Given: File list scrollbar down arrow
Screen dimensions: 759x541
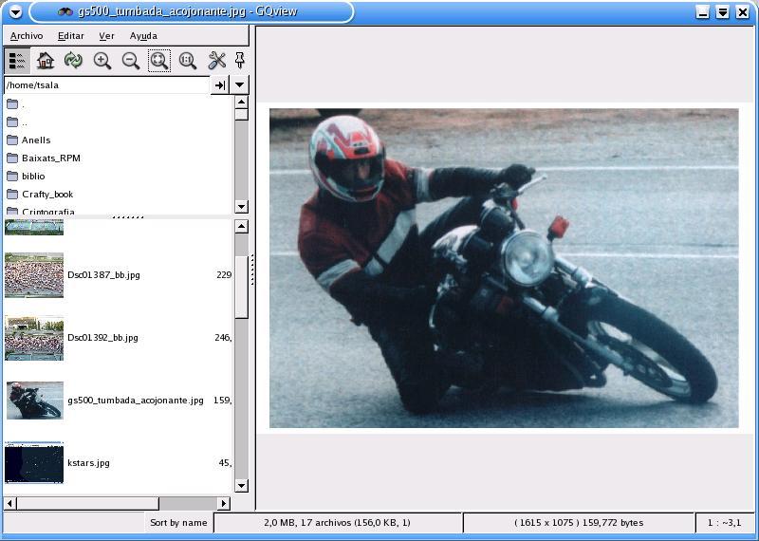Looking at the screenshot, I should 241,485.
